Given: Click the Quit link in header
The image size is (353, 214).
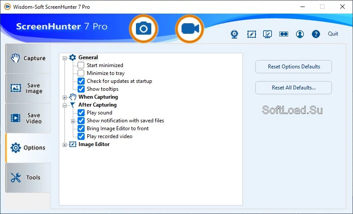Looking at the screenshot, I should point(333,34).
